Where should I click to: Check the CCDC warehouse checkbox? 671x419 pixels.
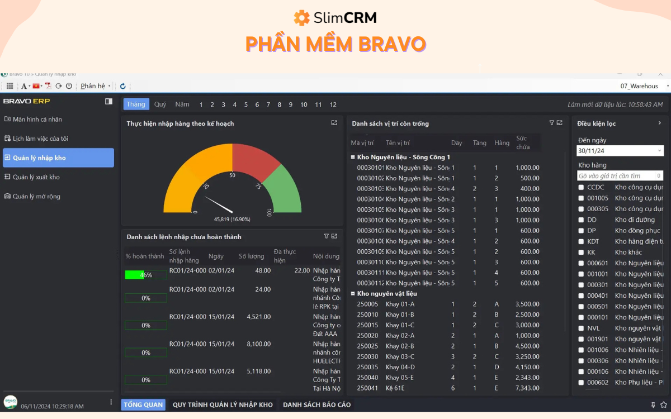(x=580, y=187)
